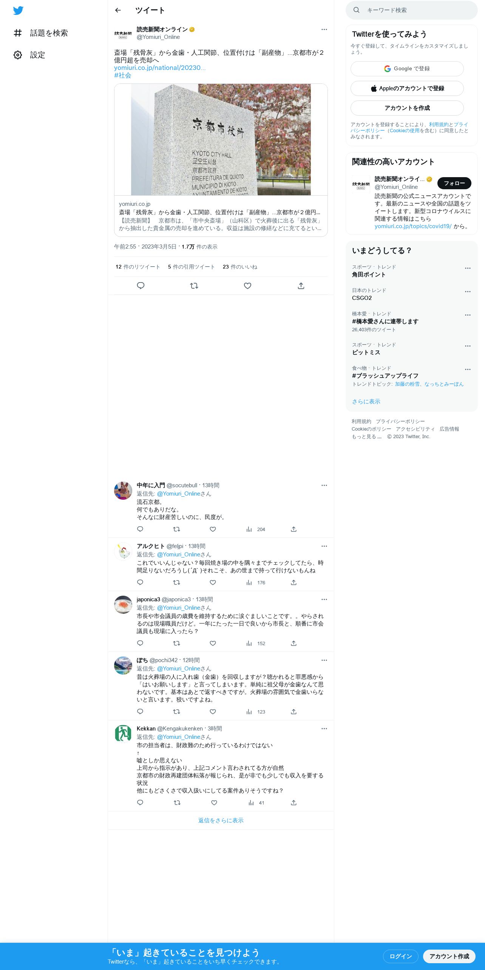Click the キーワード検索 search field

click(412, 10)
